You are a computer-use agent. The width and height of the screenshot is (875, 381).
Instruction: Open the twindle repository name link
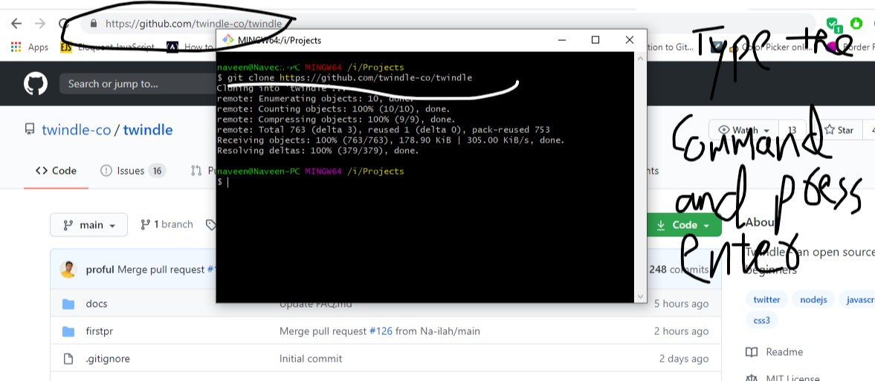tap(148, 130)
